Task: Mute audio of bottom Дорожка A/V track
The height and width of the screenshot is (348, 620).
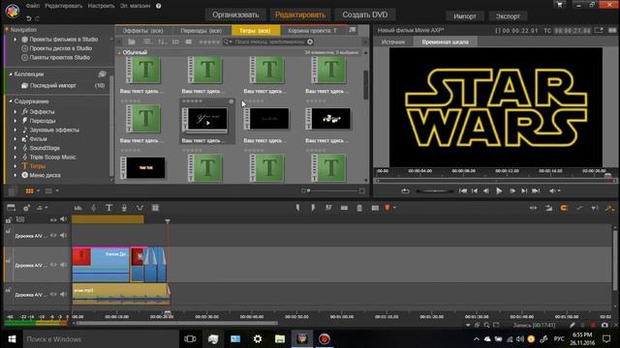Action: [x=63, y=294]
